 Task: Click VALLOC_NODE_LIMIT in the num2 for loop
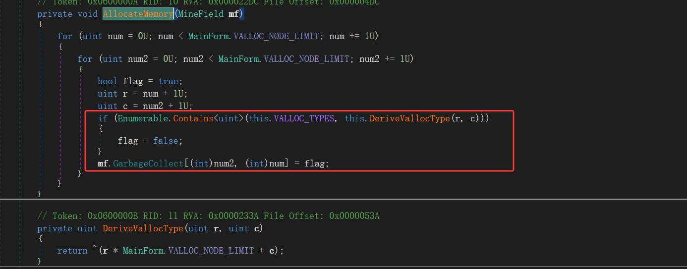[307, 59]
